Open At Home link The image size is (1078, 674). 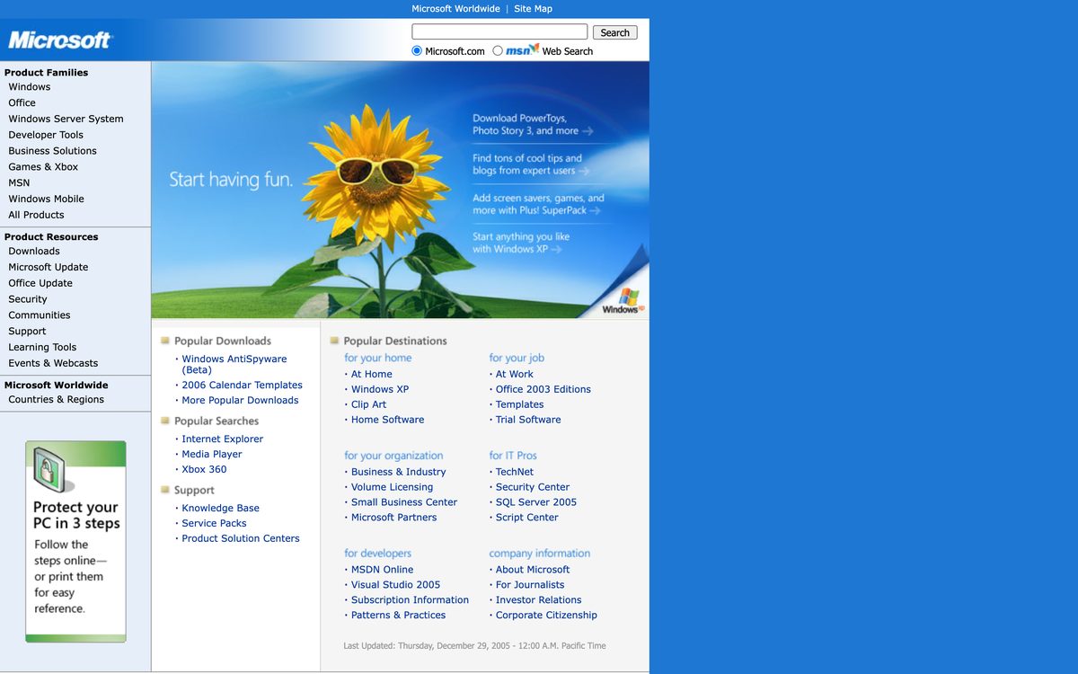pyautogui.click(x=372, y=375)
